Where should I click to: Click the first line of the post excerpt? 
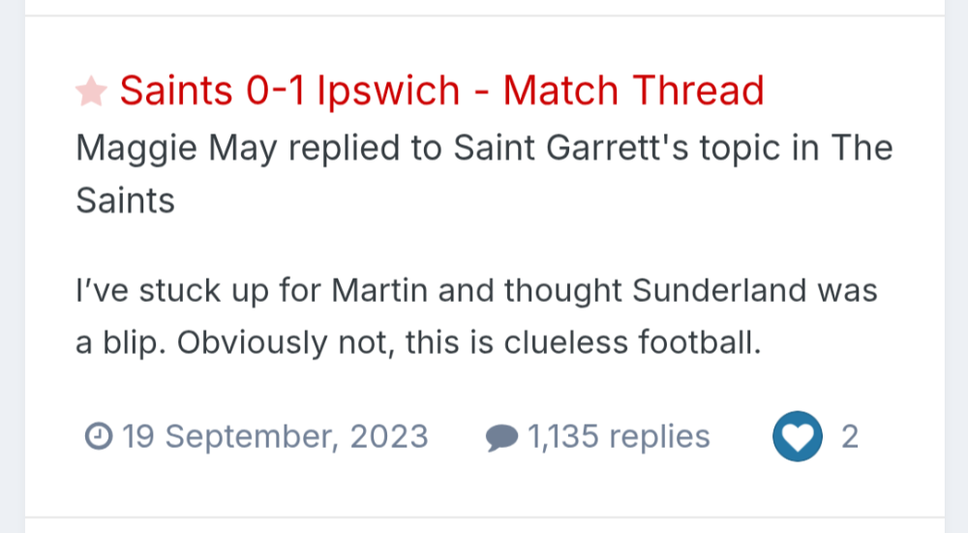[x=475, y=290]
